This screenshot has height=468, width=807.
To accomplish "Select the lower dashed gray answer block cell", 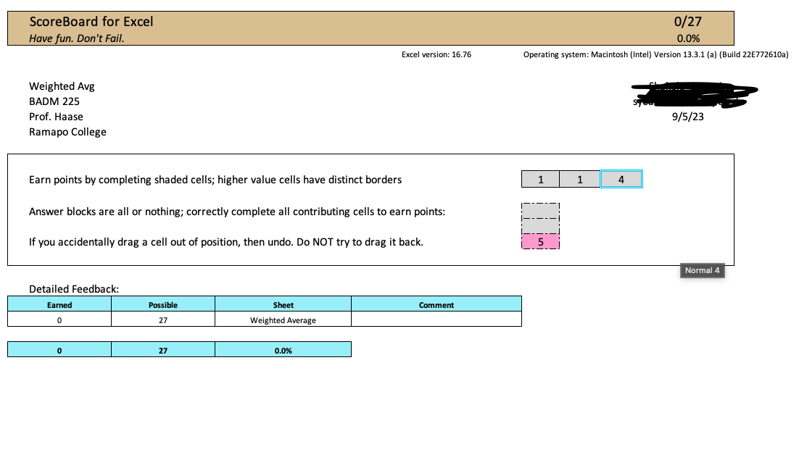I will click(x=540, y=226).
